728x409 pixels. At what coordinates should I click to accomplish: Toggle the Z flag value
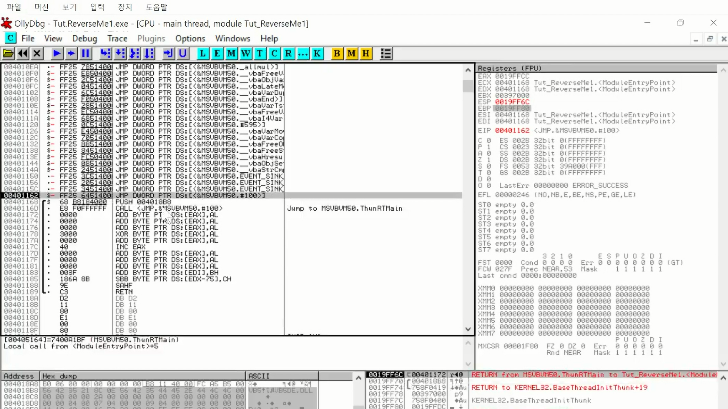coord(489,160)
